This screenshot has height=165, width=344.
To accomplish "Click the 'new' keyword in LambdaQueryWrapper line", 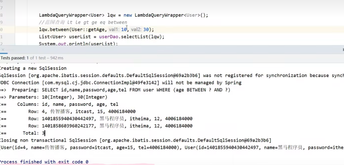I will (x=128, y=15).
